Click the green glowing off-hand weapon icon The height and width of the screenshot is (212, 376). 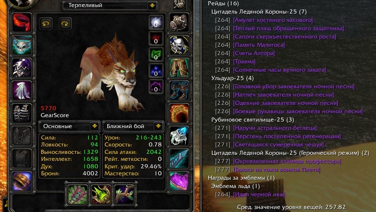tap(101, 195)
